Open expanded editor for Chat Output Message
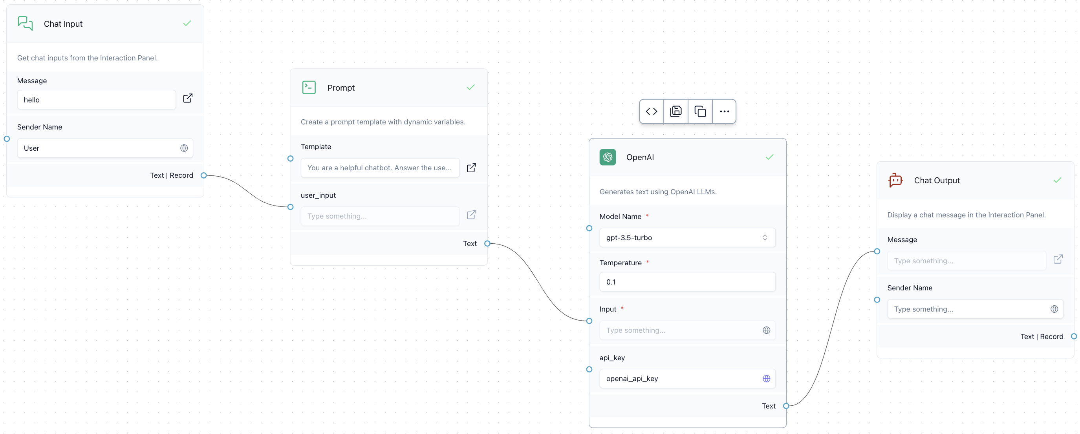The width and height of the screenshot is (1080, 434). pyautogui.click(x=1058, y=259)
